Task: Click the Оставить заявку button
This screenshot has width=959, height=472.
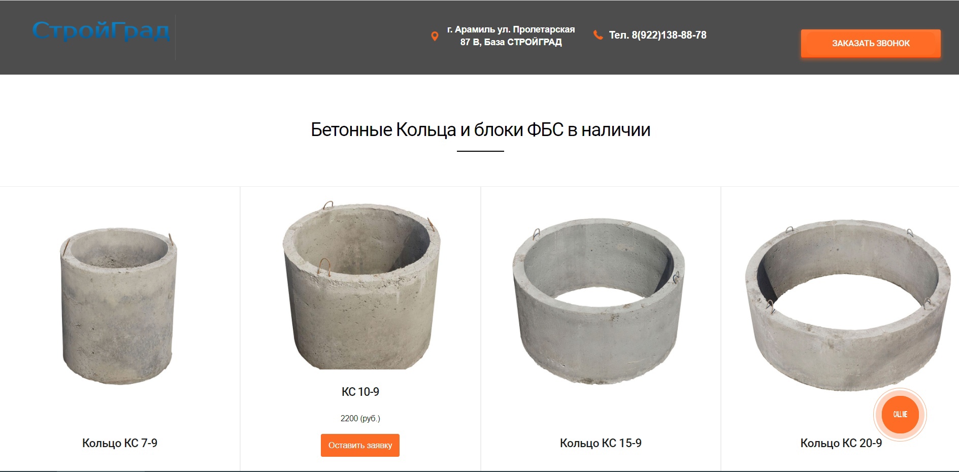Action: point(360,445)
